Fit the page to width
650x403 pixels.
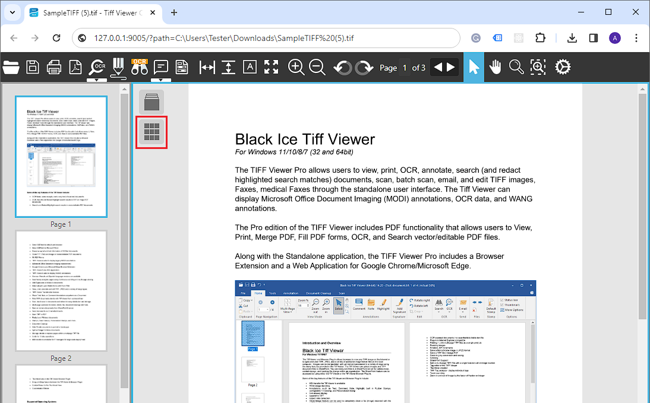(207, 67)
